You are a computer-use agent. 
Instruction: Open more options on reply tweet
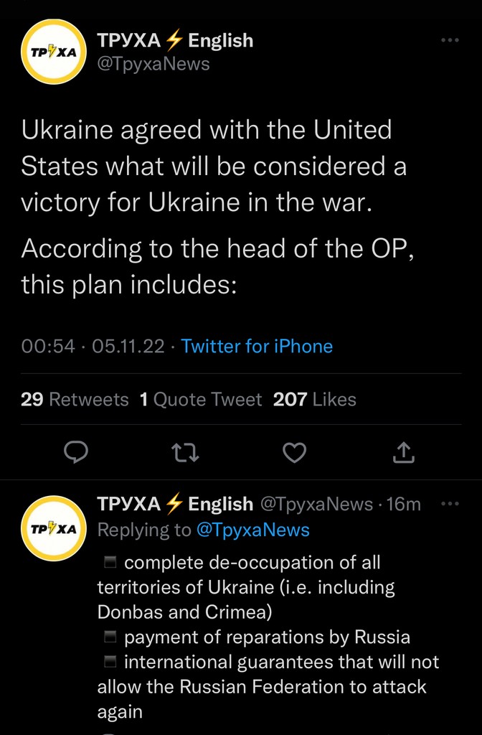point(450,504)
